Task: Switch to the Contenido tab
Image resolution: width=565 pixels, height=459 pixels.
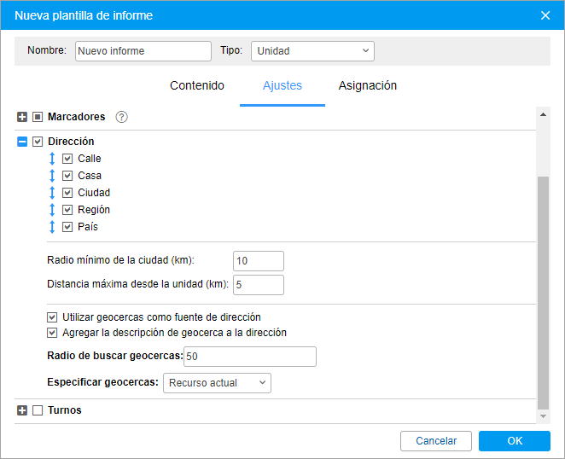Action: [197, 86]
